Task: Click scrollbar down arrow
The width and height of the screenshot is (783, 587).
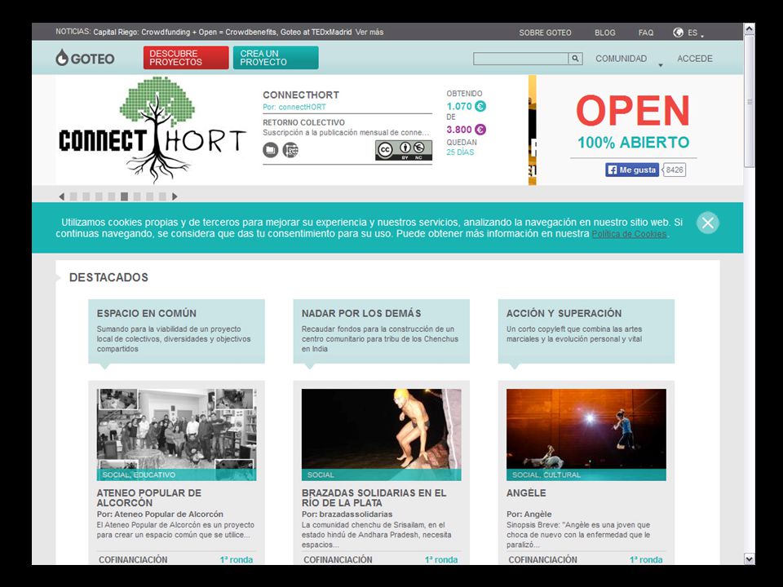Action: point(749,559)
